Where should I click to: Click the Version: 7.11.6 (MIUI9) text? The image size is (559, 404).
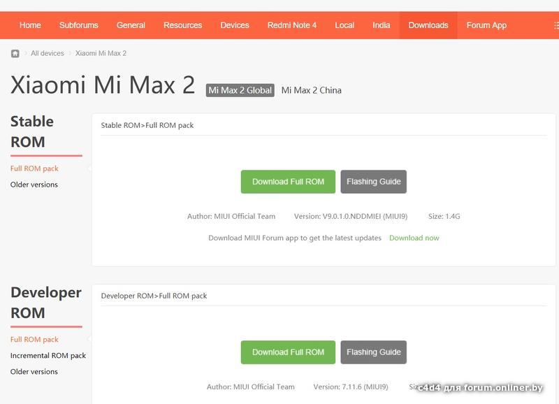click(351, 387)
